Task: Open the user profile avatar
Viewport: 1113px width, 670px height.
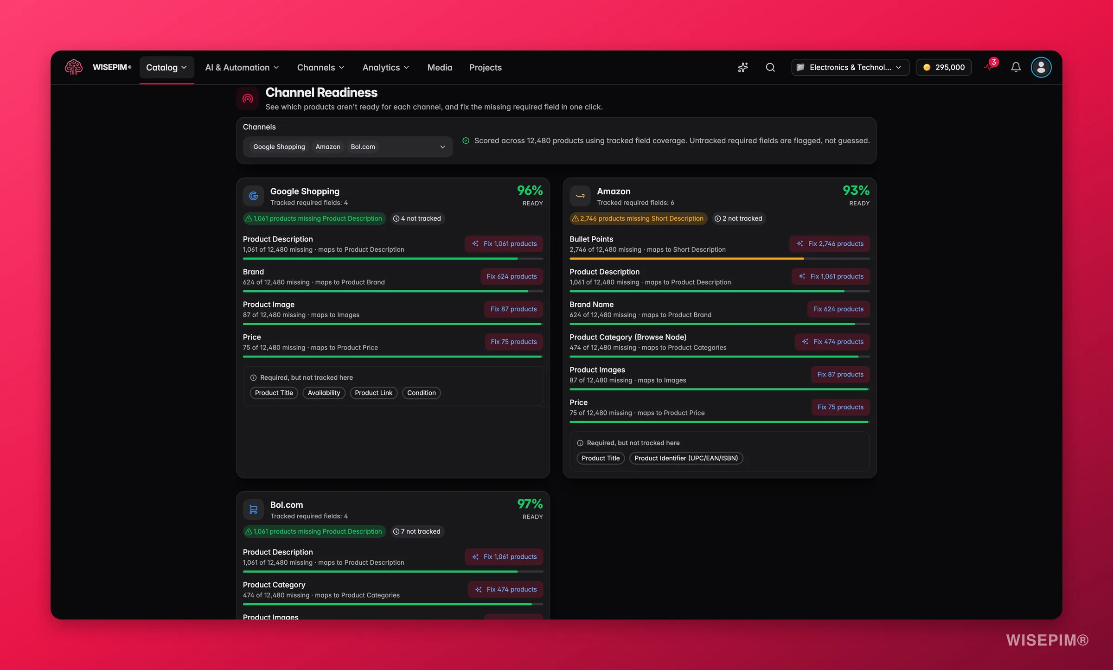Action: point(1041,67)
